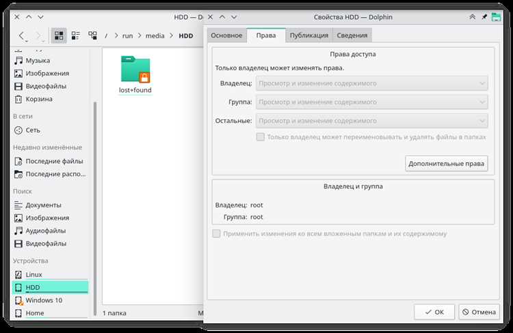Open the Публикация tab
The image size is (513, 333).
coord(308,35)
